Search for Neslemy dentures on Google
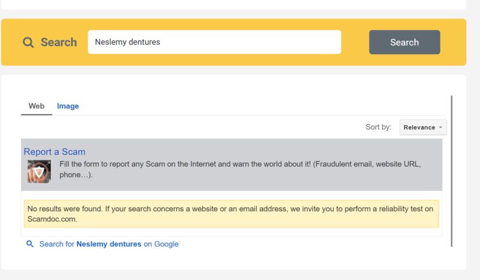Screen dimensions: 480x280 click(109, 244)
